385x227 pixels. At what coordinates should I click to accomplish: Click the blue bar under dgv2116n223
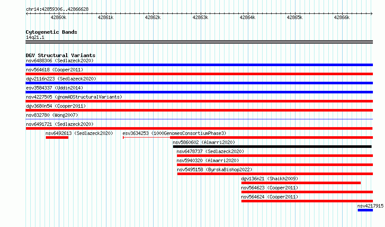[199, 83]
